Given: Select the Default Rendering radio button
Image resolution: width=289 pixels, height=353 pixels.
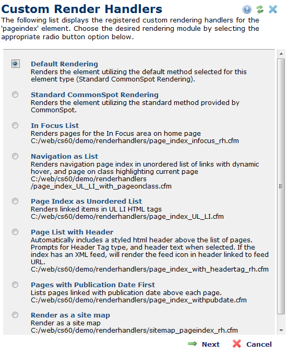Looking at the screenshot, I should pyautogui.click(x=15, y=64).
